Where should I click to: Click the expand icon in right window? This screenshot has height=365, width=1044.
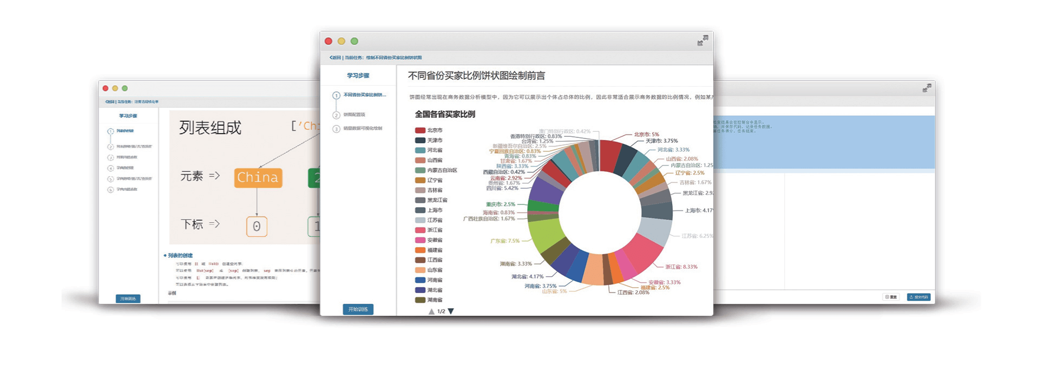(927, 88)
